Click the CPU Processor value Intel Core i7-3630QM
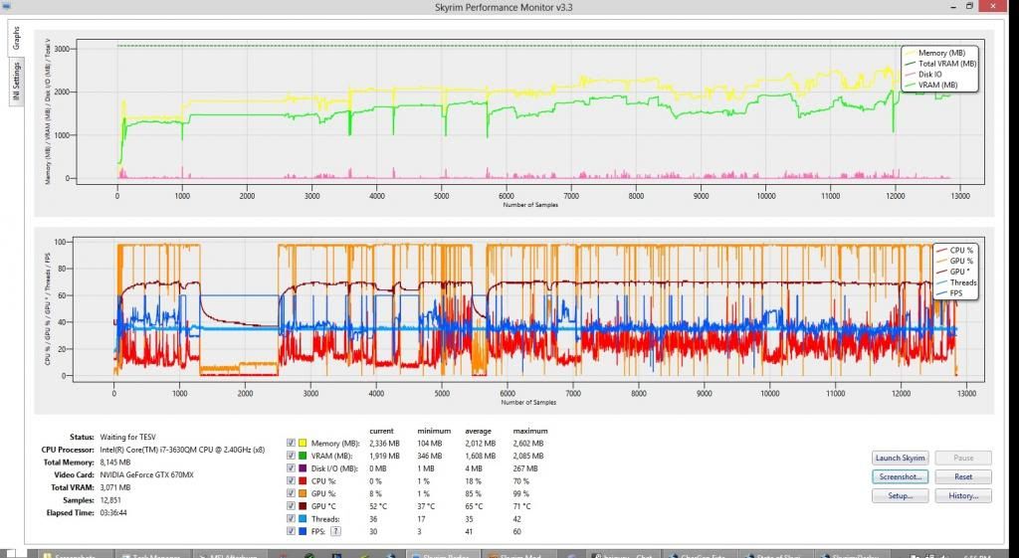Screen dimensions: 1019x558 point(182,450)
